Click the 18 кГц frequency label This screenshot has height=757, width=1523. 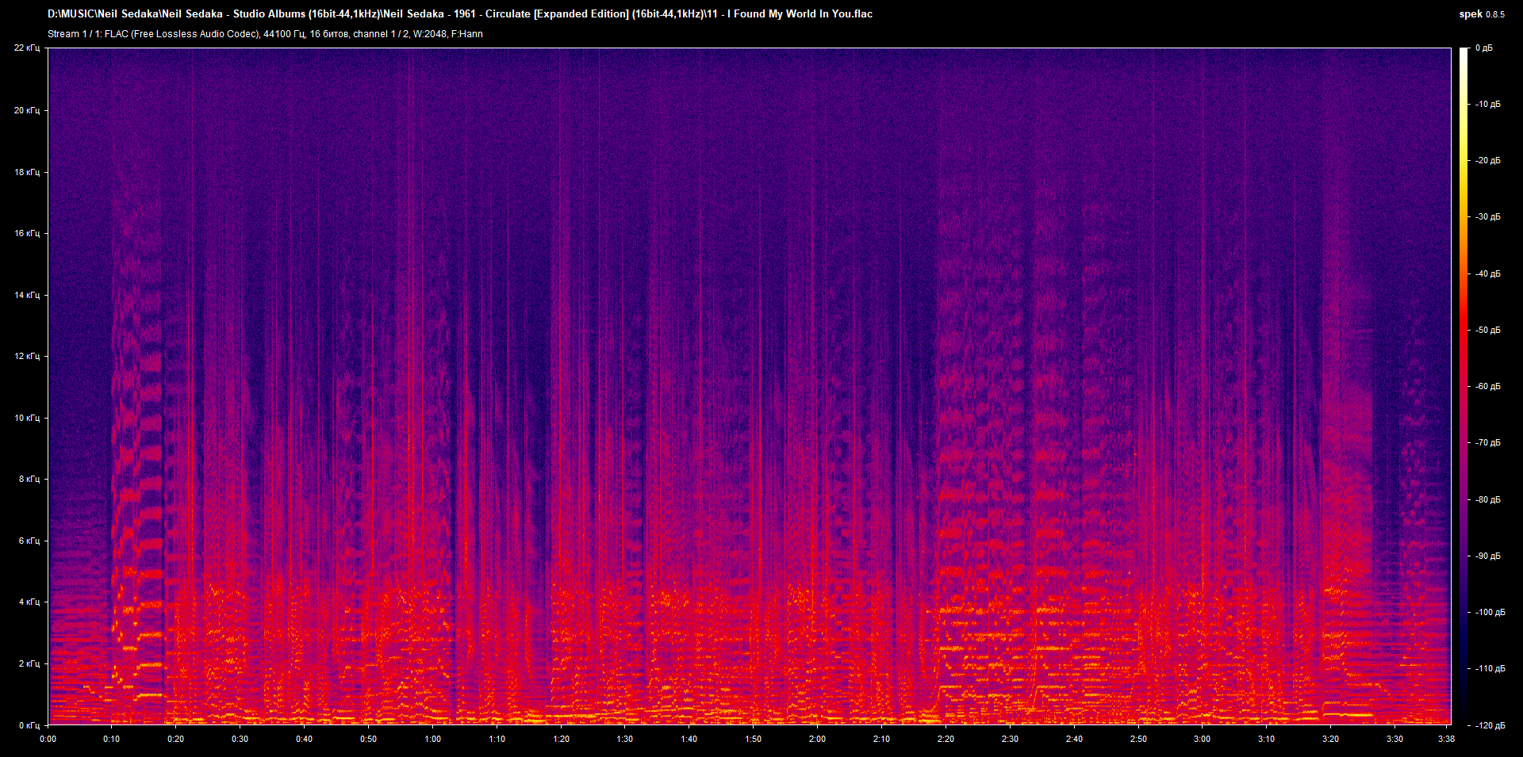click(x=27, y=172)
